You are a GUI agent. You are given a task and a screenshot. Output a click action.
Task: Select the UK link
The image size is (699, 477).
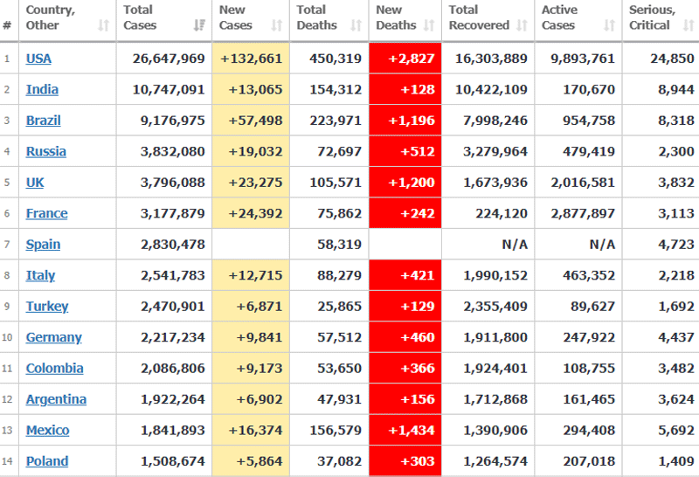(35, 183)
